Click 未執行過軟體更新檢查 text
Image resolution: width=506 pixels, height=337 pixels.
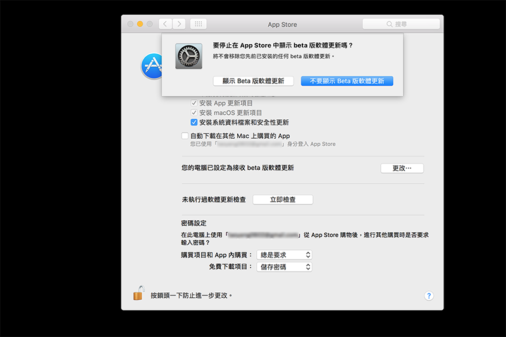(x=214, y=199)
